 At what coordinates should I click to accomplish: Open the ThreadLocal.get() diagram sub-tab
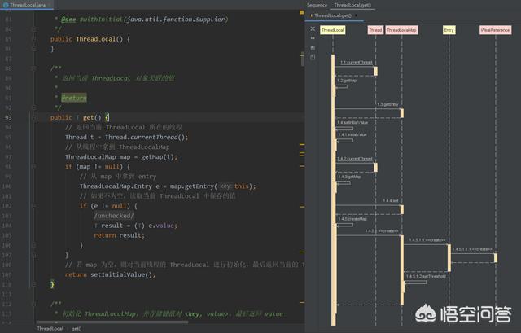point(334,15)
